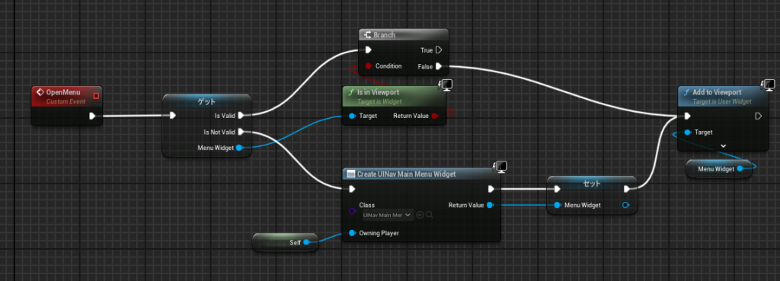Click the use-selected-asset arrow beside Class dropdown
Image resolution: width=780 pixels, height=281 pixels.
pos(420,215)
